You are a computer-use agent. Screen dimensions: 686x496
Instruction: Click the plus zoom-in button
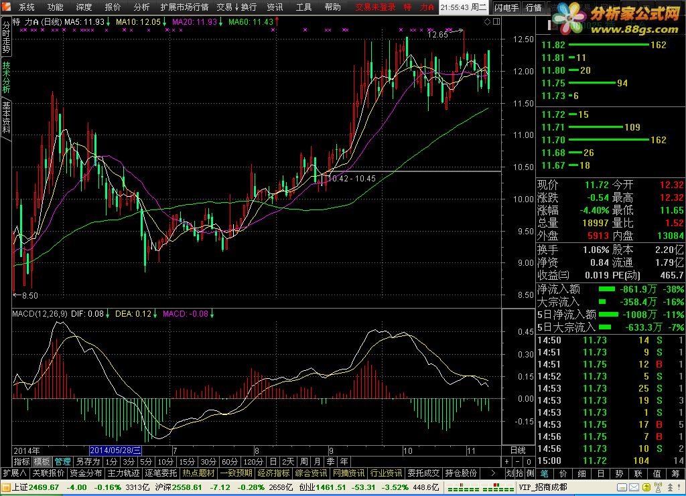pyautogui.click(x=506, y=461)
